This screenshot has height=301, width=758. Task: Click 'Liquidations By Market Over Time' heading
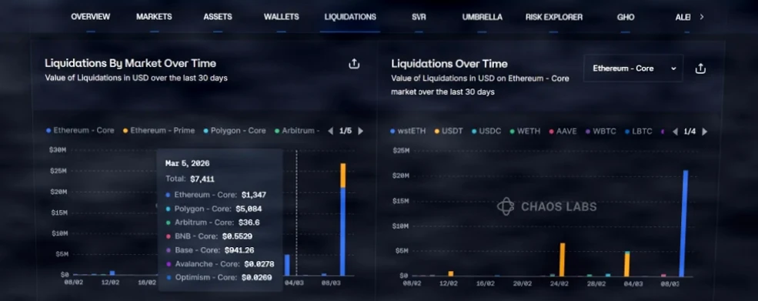point(131,63)
